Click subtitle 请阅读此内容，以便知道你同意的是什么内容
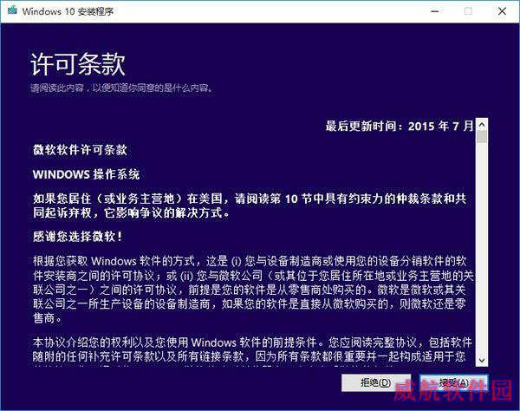Screen dimensions: 520x411 coord(121,88)
